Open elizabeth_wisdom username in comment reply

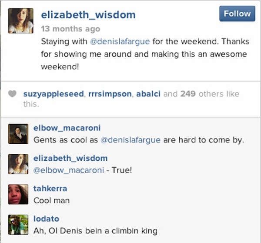click(x=70, y=158)
